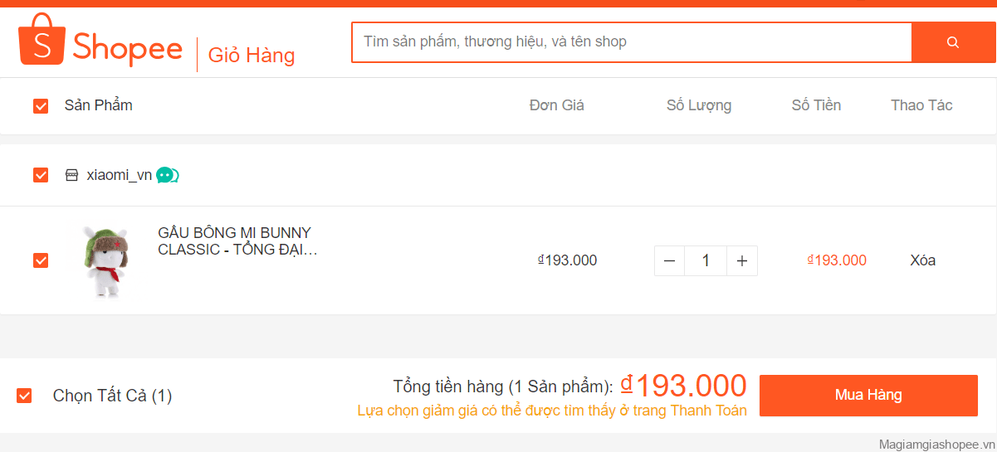Click the quantity number field
The height and width of the screenshot is (452, 997).
pos(706,260)
